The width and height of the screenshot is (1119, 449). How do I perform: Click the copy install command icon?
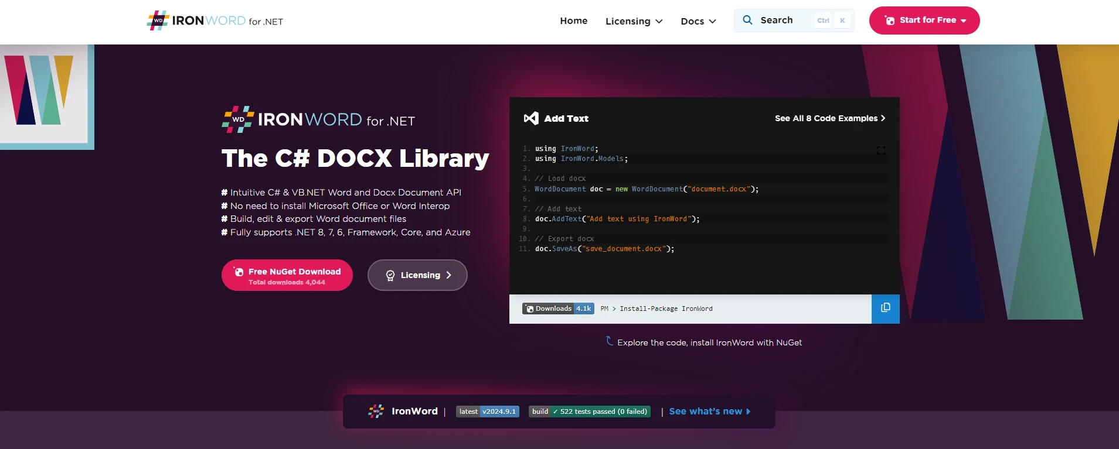coord(885,308)
